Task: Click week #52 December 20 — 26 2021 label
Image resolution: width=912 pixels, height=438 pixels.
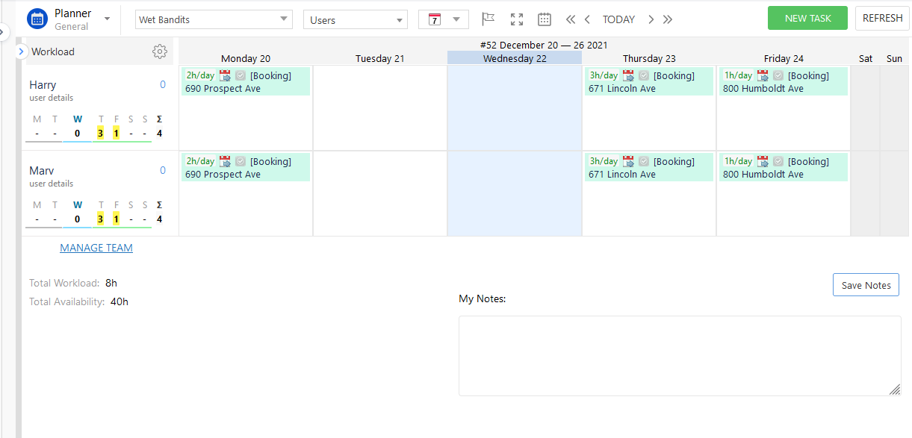Action: 544,46
